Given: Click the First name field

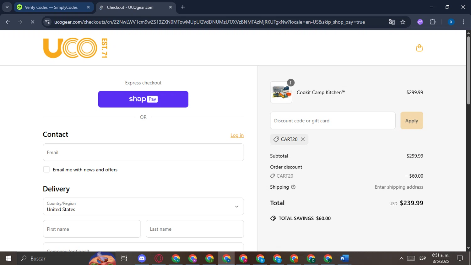Looking at the screenshot, I should click(92, 229).
